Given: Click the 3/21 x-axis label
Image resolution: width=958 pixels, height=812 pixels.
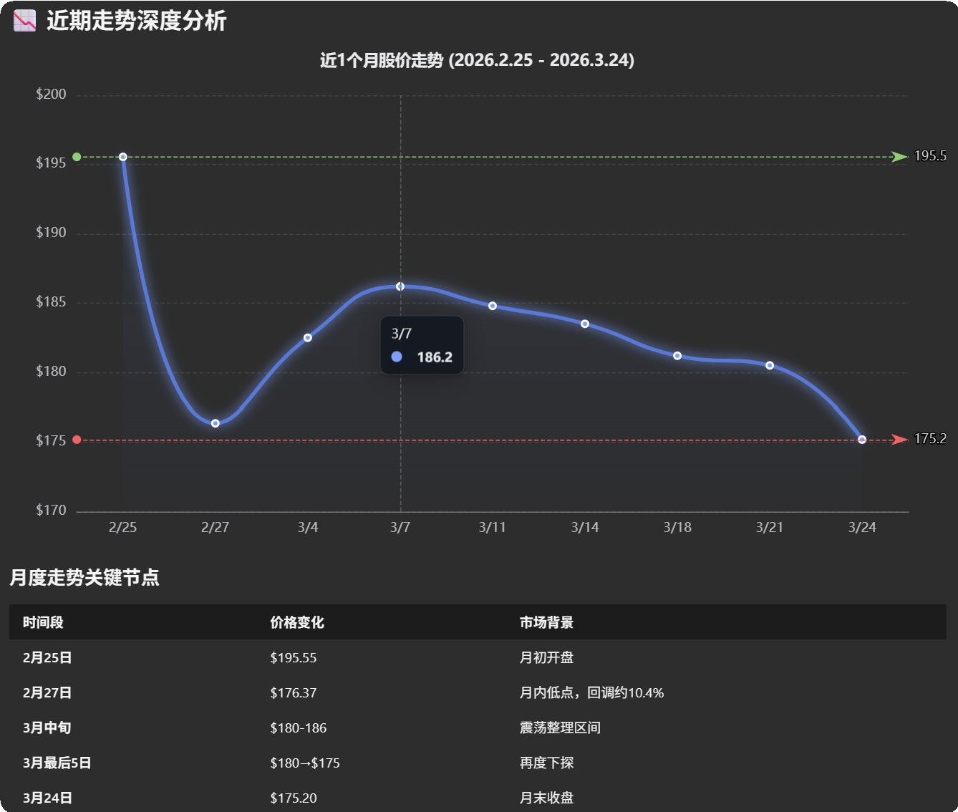Looking at the screenshot, I should (770, 528).
